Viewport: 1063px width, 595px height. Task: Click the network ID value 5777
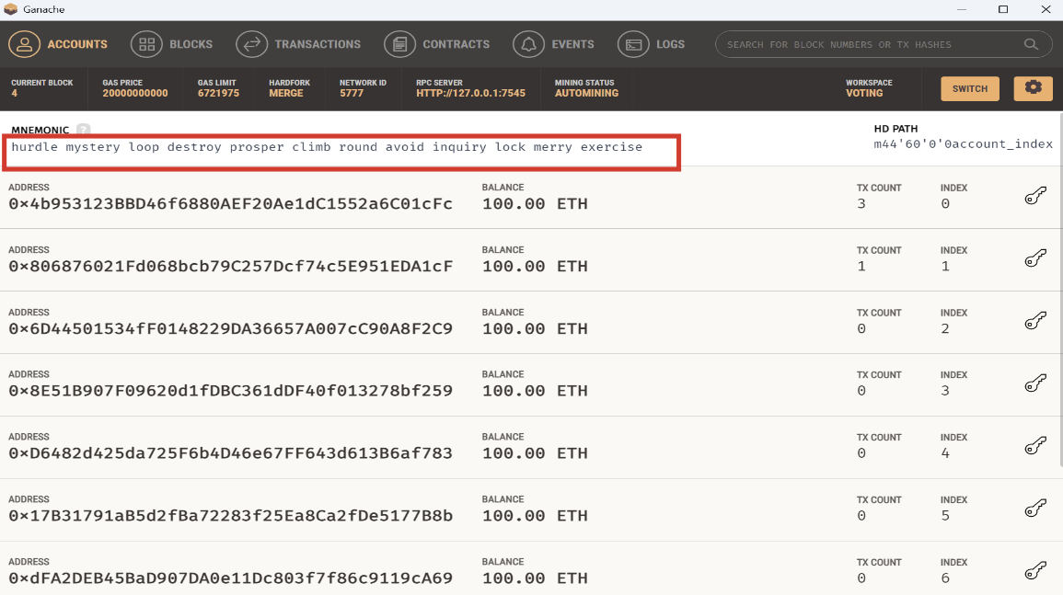(x=352, y=94)
